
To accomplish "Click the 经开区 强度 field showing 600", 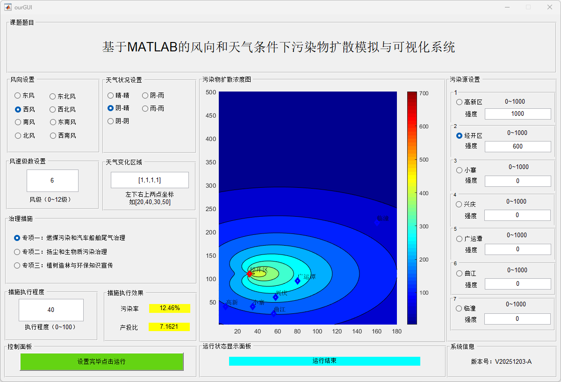I will [518, 146].
